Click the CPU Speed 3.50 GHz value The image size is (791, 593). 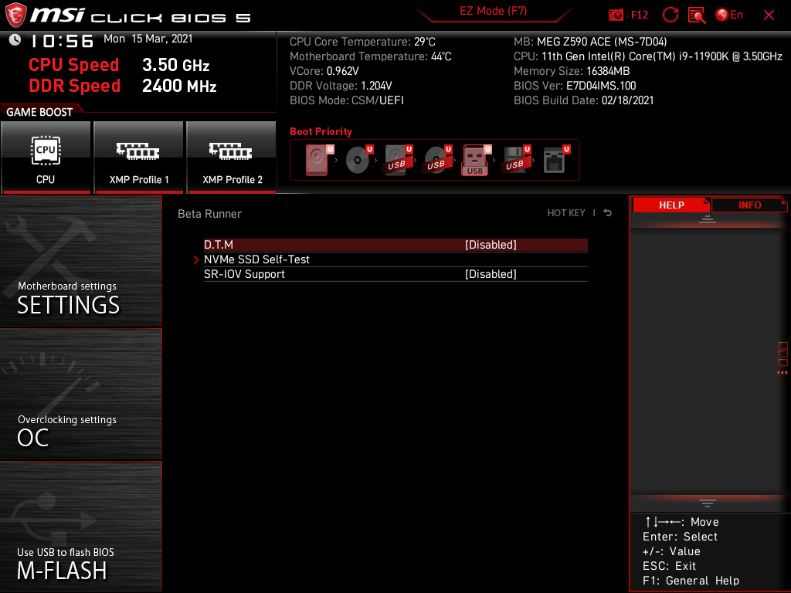175,65
